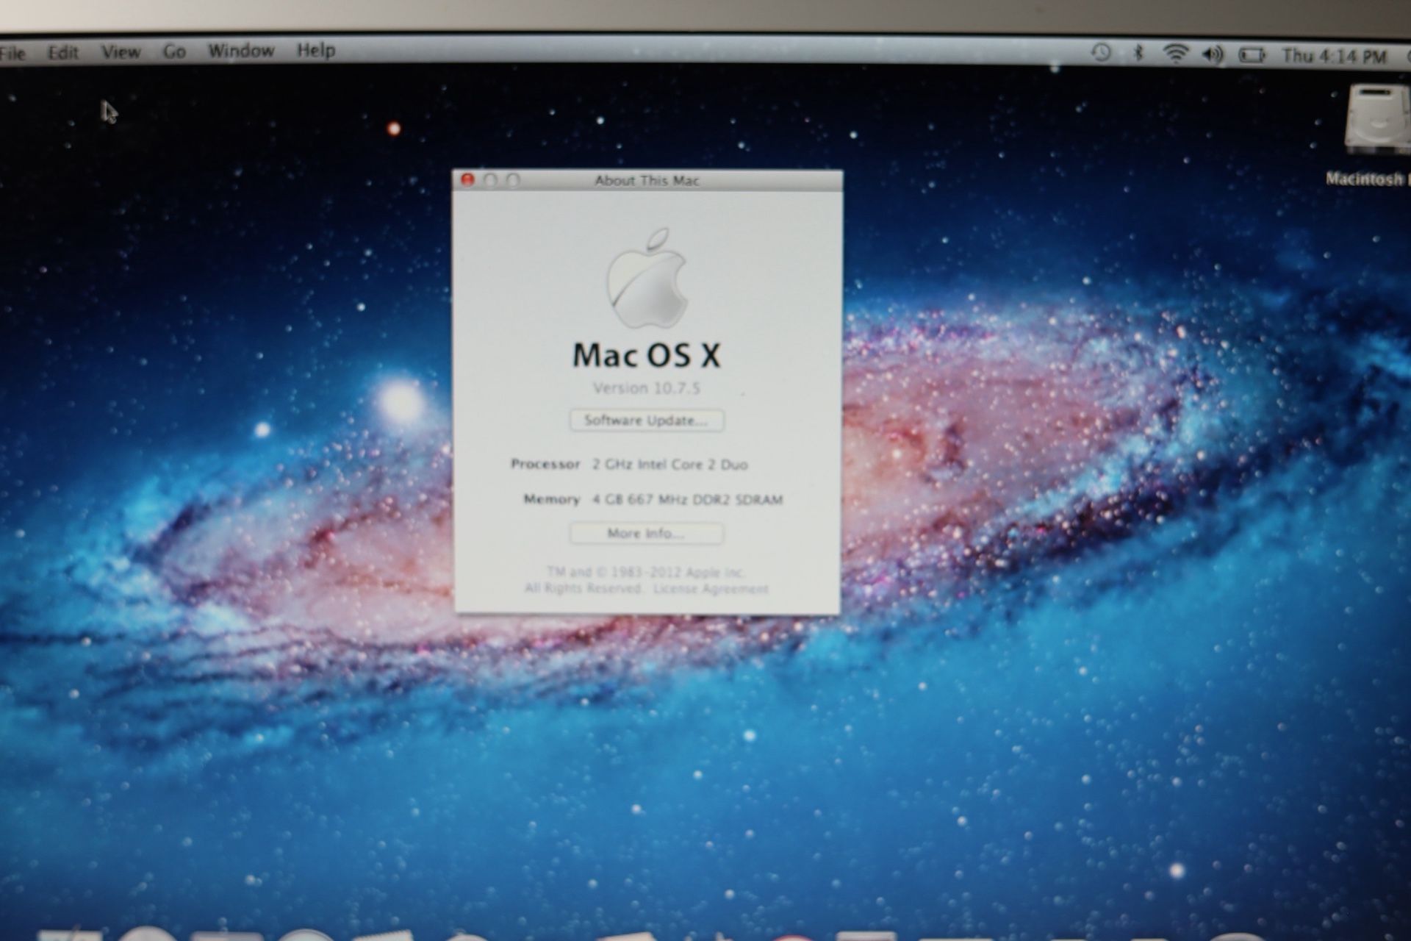The width and height of the screenshot is (1411, 941).
Task: Open the Window menu
Action: point(241,51)
